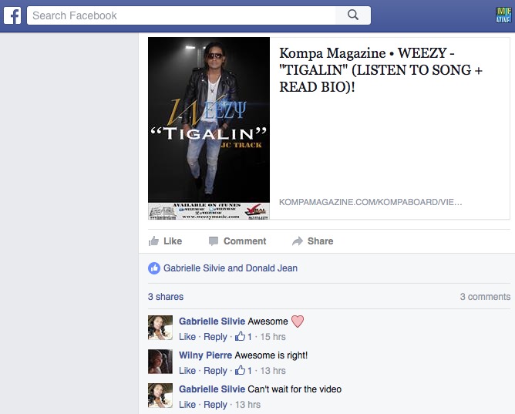Reply to Can't wait for the video comment

point(215,405)
